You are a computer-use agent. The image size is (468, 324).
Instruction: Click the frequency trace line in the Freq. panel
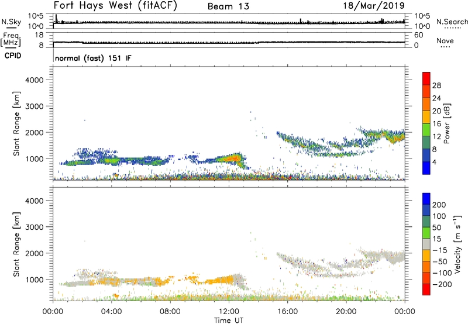coord(229,42)
